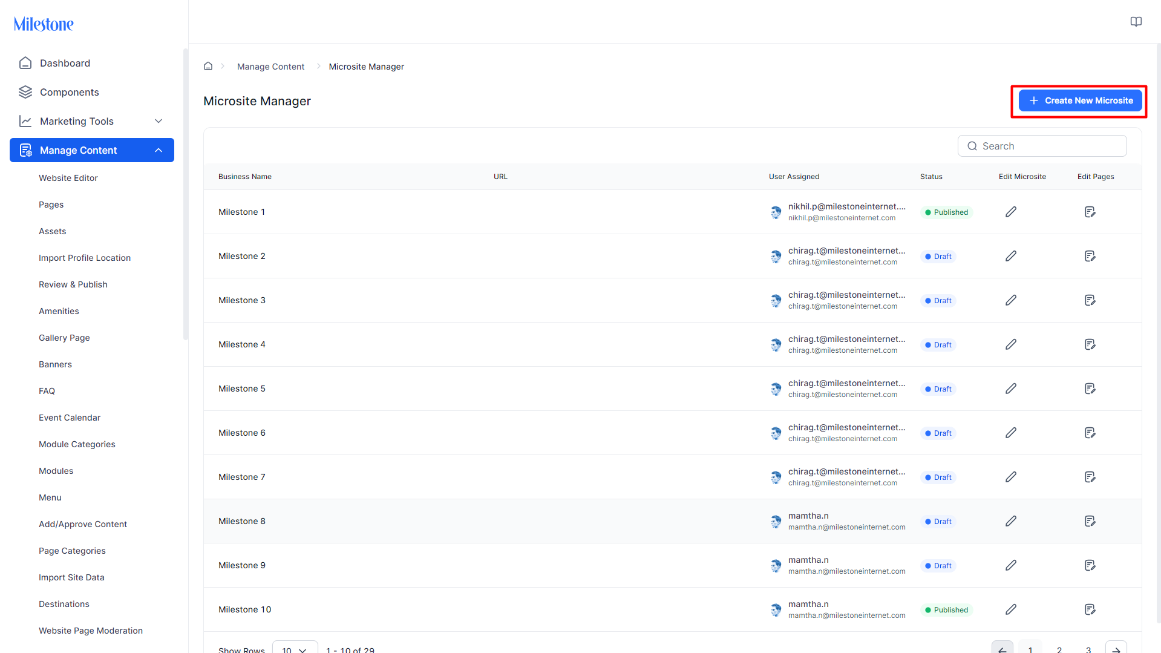Click the Dashboard home icon in sidebar

[x=25, y=63]
